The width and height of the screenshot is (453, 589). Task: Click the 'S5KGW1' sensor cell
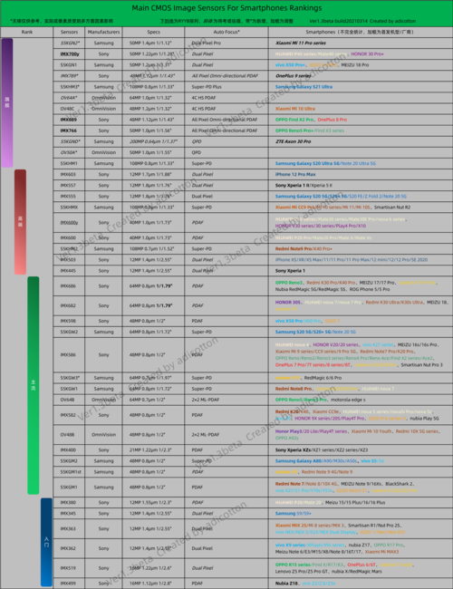point(69,389)
